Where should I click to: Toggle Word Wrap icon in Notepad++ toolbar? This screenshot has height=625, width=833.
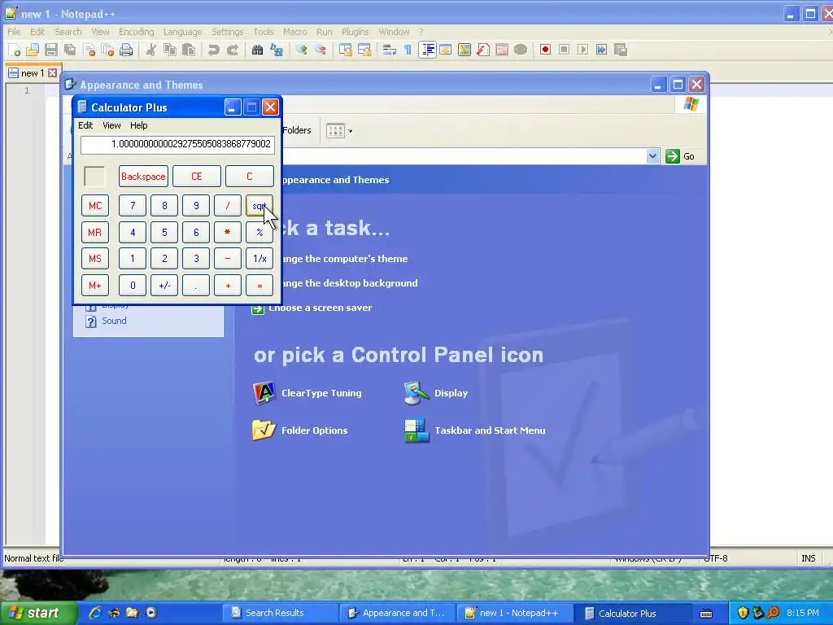(x=390, y=50)
